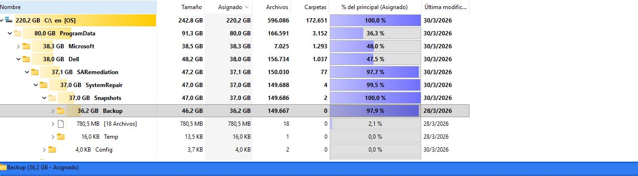This screenshot has height=176, width=638.
Task: Click the SARemediation folder icon
Action: pyautogui.click(x=35, y=72)
